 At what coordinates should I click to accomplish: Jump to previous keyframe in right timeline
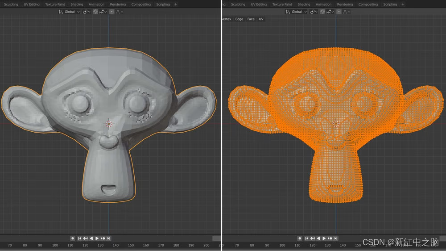tap(313, 238)
